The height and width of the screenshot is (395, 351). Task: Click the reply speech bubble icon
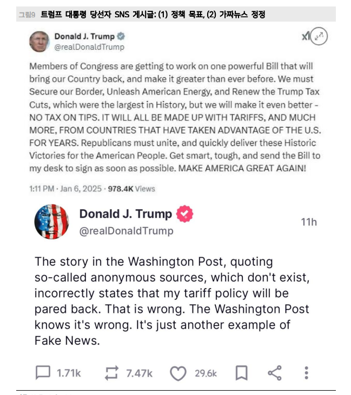(43, 373)
